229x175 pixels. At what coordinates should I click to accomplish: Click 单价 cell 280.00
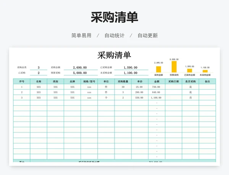pos(140,92)
